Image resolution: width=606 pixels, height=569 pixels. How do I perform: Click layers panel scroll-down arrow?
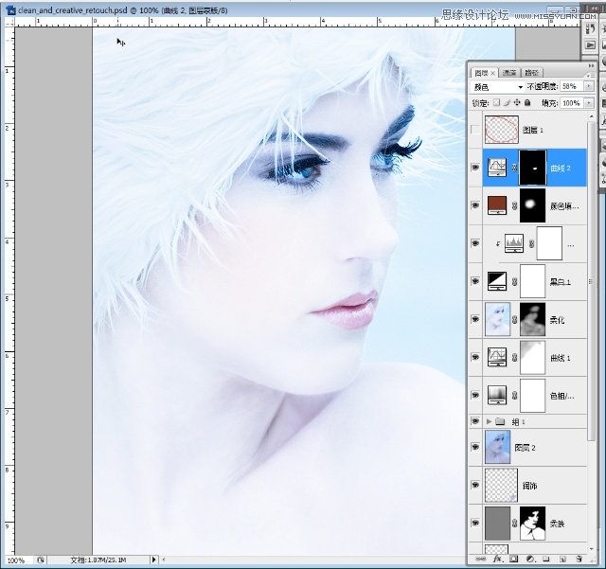[x=591, y=549]
